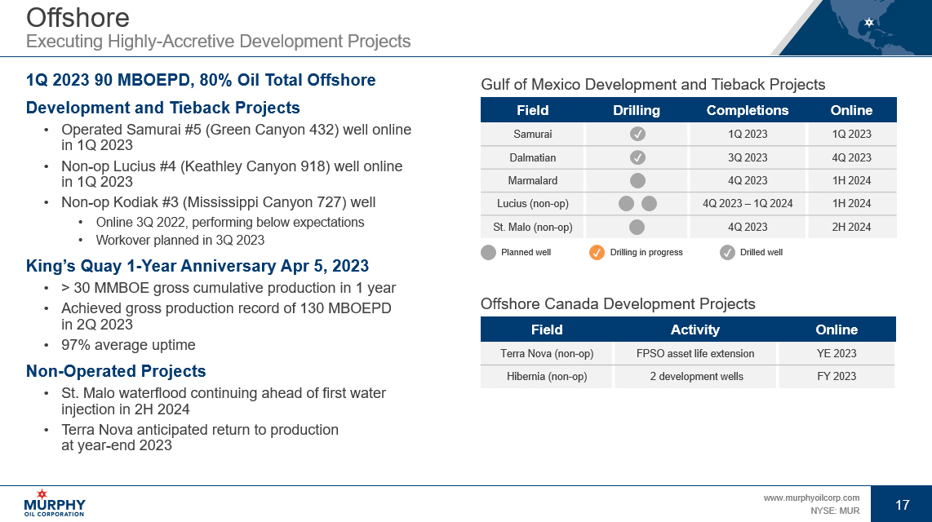Click the Completions column header
Image resolution: width=932 pixels, height=522 pixels.
click(747, 110)
